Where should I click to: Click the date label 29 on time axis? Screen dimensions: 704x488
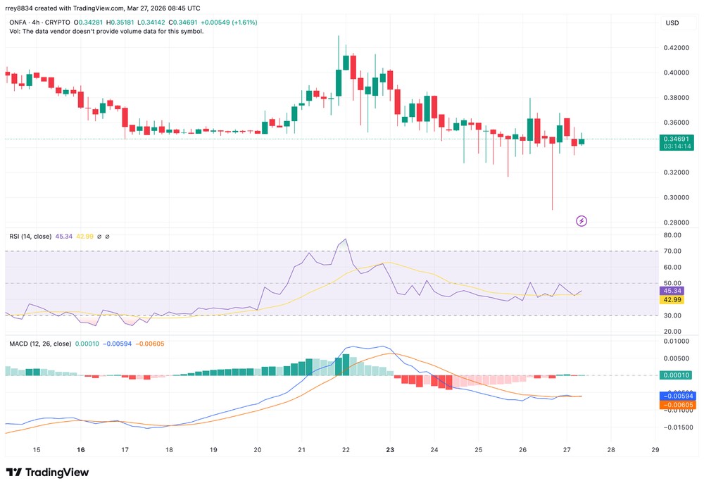coord(655,449)
